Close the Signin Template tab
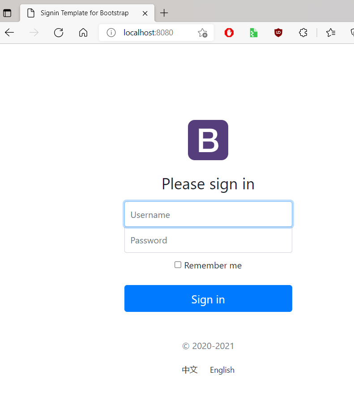 click(x=145, y=13)
